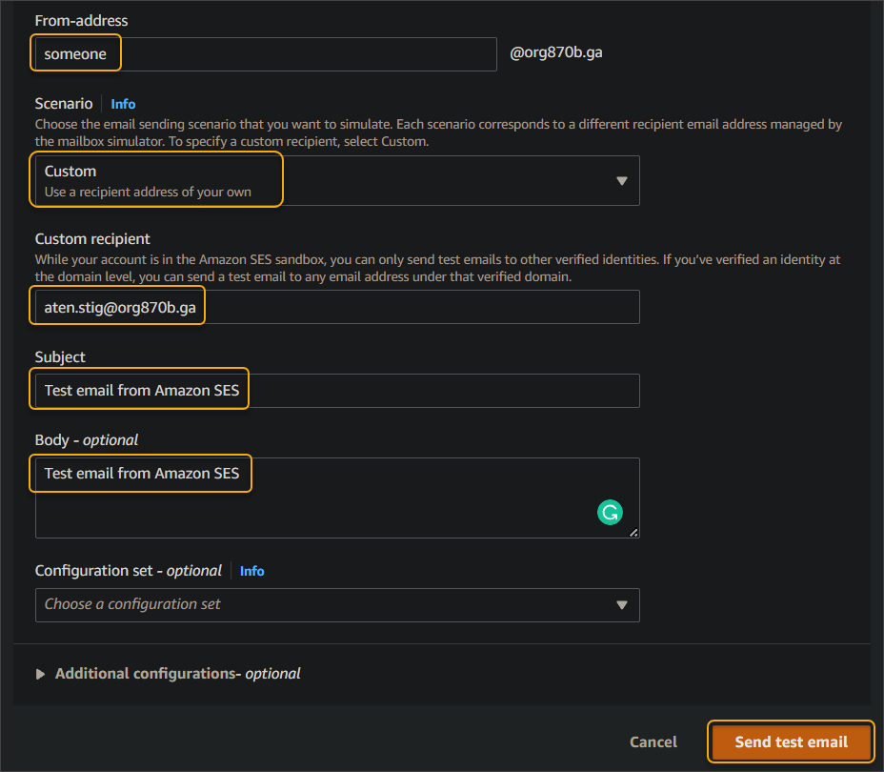
Task: Click the Subject label
Action: pos(60,357)
